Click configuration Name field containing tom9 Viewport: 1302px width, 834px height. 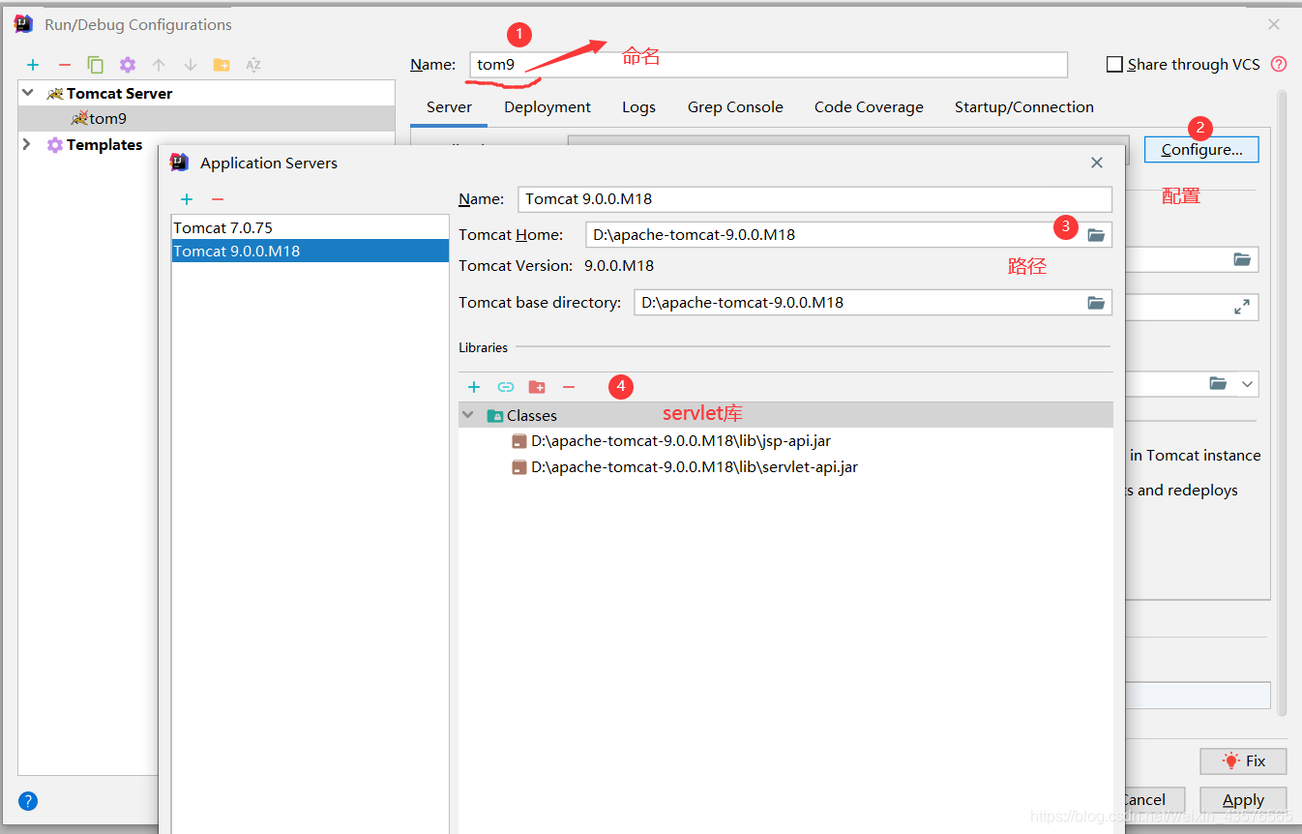click(x=768, y=65)
